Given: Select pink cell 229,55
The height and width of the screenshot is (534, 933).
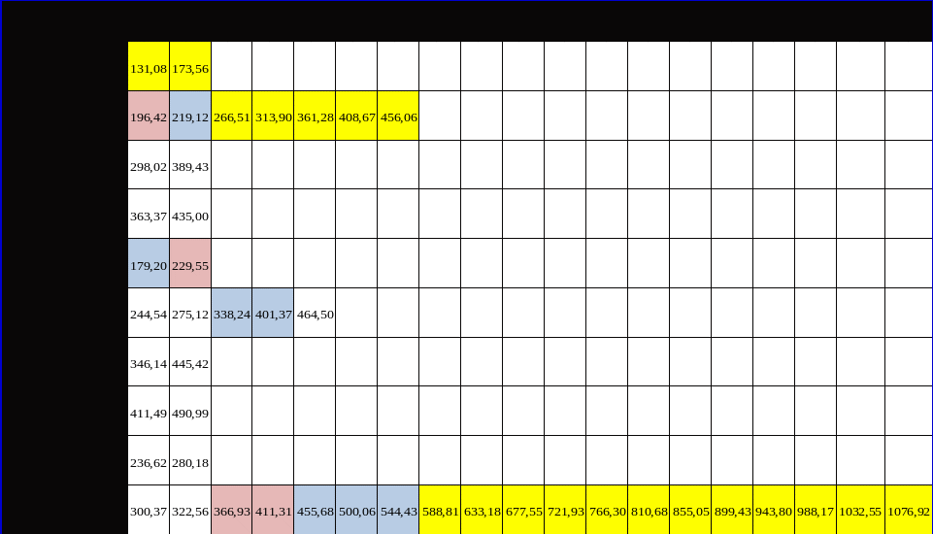Looking at the screenshot, I should point(190,264).
